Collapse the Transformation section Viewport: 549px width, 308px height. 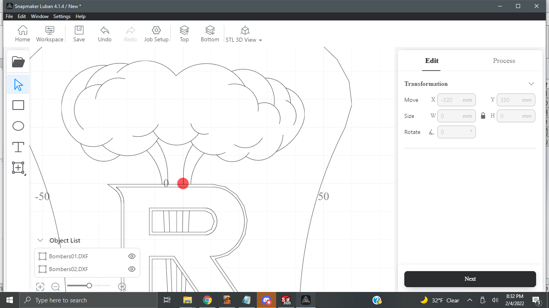click(x=531, y=84)
